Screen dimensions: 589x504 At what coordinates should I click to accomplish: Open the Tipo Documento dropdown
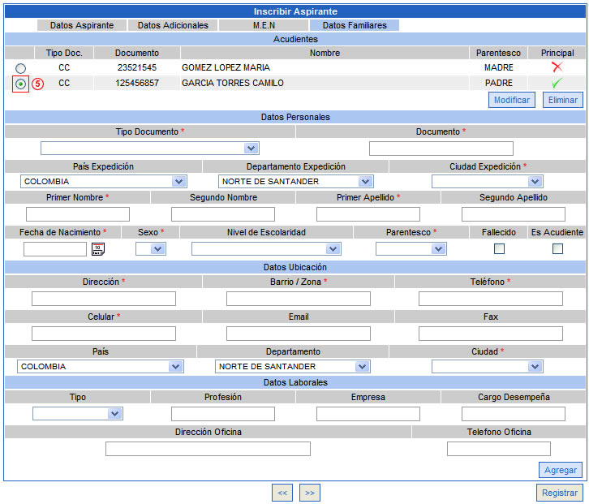click(x=149, y=148)
